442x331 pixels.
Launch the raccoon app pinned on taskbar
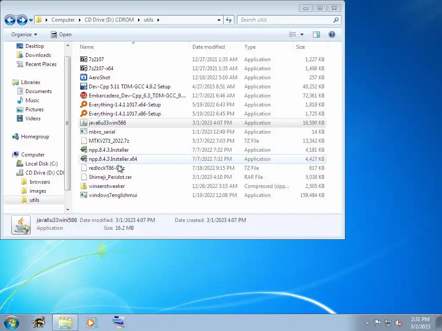38,322
